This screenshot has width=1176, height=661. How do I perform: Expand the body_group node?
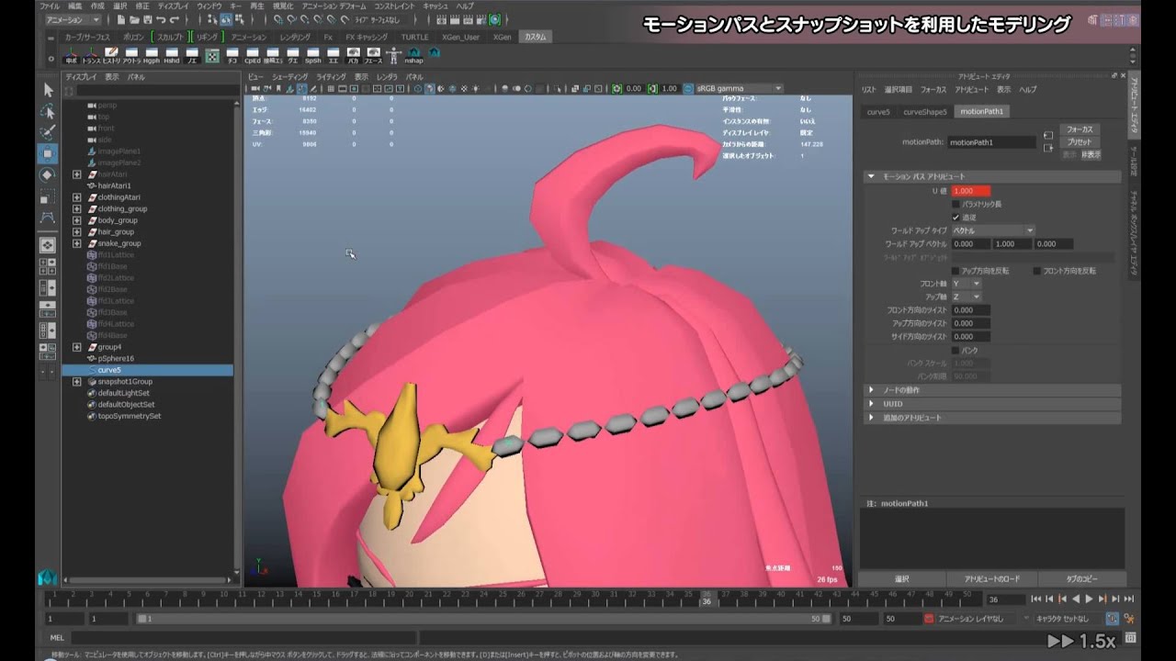[x=77, y=220]
